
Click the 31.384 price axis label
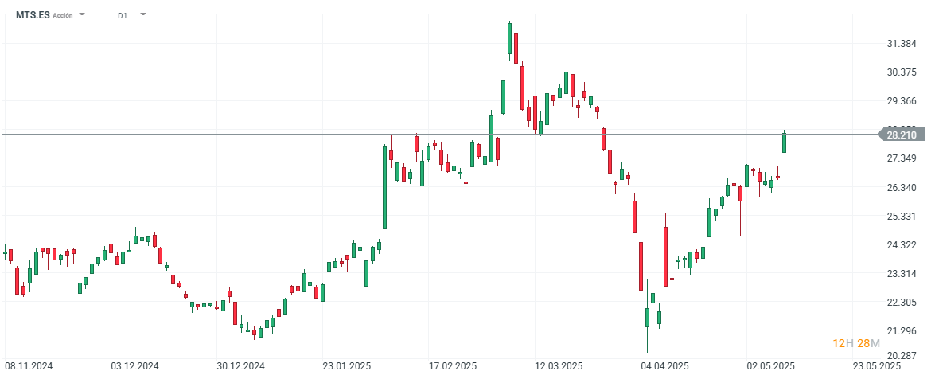(901, 44)
